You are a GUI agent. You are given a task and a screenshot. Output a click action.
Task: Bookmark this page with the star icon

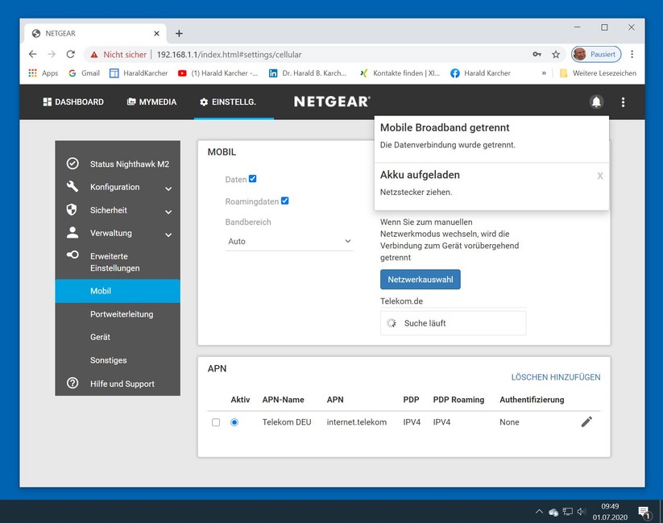556,54
